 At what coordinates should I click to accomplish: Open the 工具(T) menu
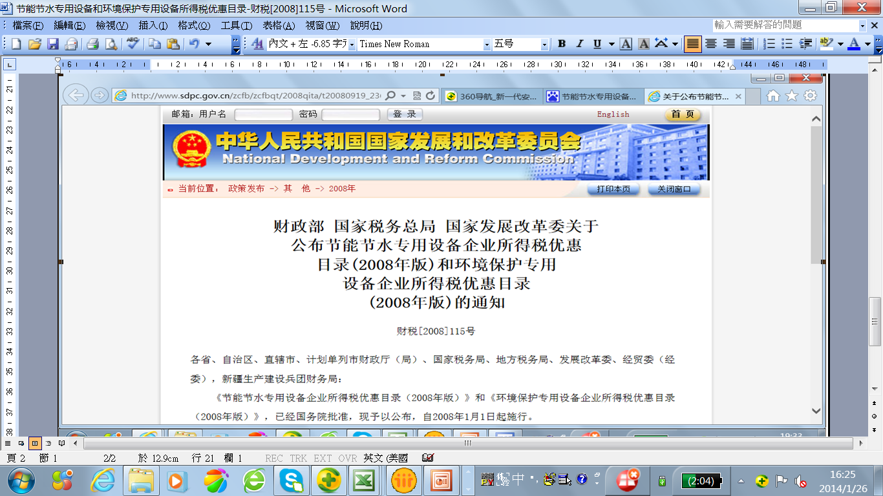(x=237, y=26)
